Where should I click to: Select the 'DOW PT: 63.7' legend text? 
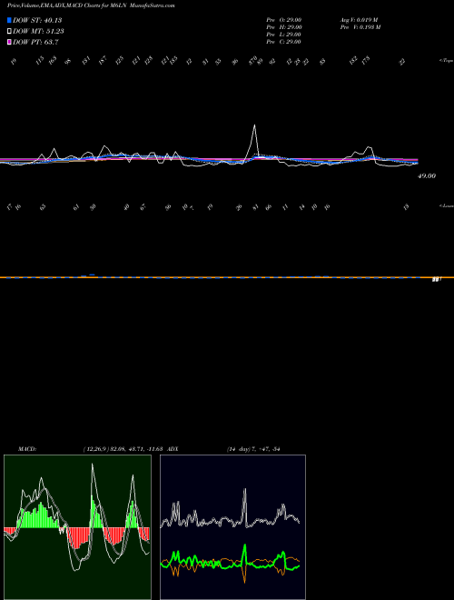[x=35, y=42]
